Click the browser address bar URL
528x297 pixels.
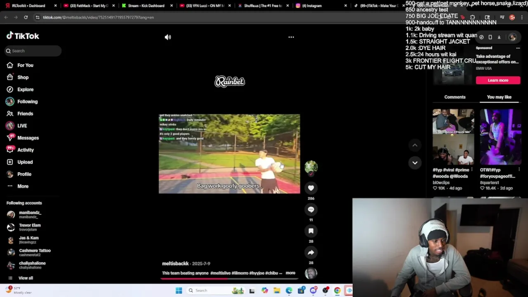[x=98, y=17]
